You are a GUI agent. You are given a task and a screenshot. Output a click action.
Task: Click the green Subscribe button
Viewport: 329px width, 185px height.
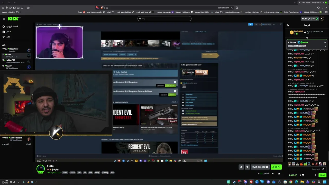click(276, 167)
